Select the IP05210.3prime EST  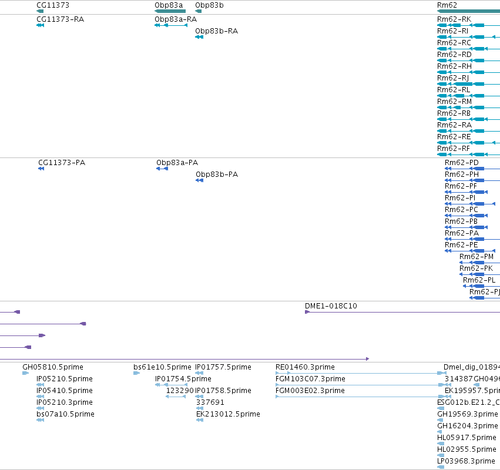click(65, 402)
